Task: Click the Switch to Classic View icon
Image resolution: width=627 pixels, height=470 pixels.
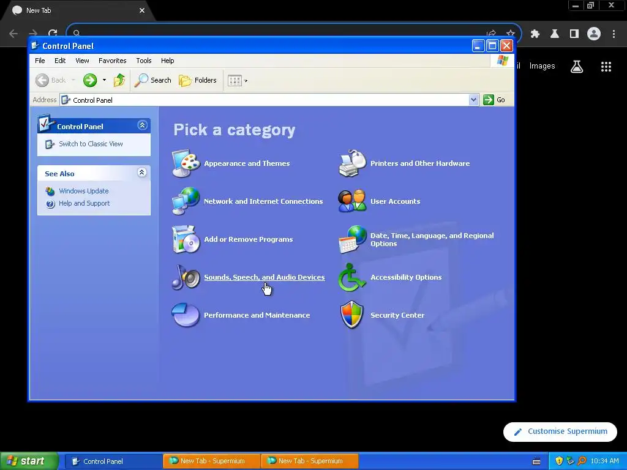Action: pyautogui.click(x=50, y=144)
